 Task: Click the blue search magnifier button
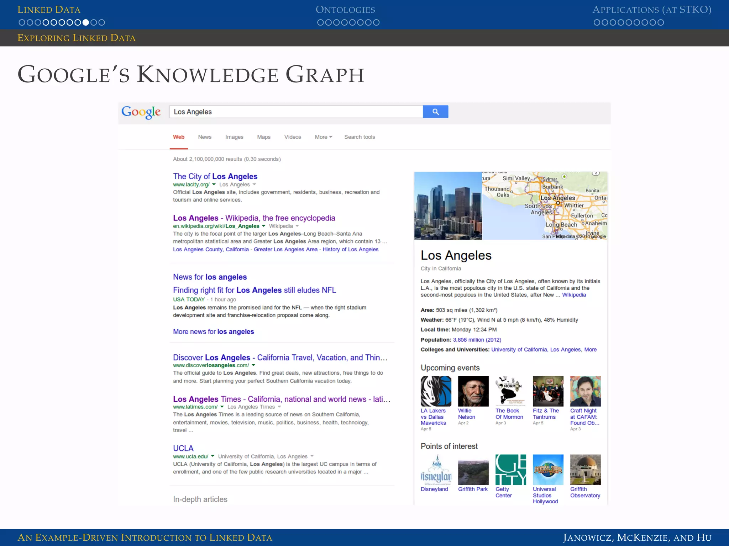coord(435,112)
